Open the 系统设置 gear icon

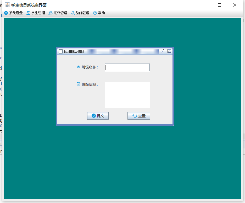[6, 13]
